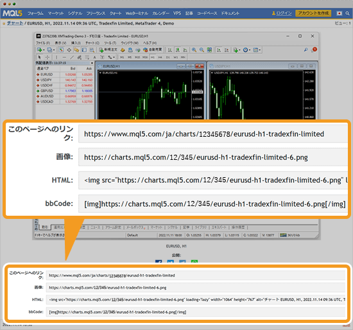
Task: Switch to M1 timeframe
Action: (x=122, y=57)
